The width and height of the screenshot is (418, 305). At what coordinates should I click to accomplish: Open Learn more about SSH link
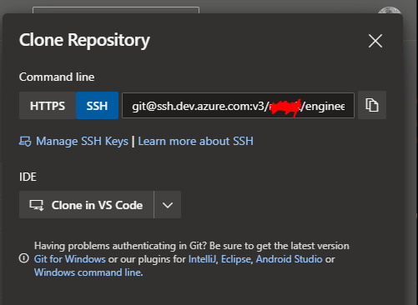click(x=195, y=142)
